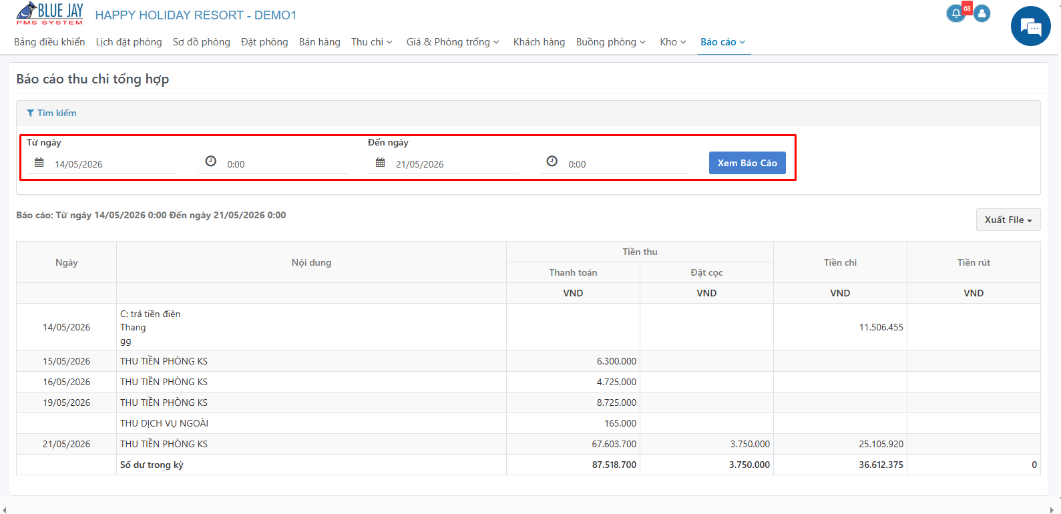Click the Tiền thu group header

tap(640, 252)
